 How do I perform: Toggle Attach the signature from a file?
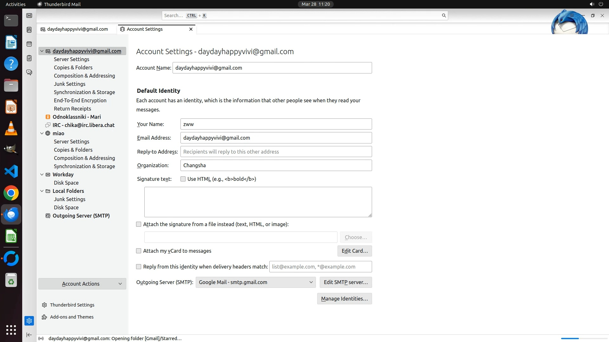(139, 224)
